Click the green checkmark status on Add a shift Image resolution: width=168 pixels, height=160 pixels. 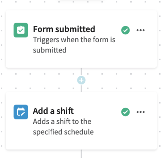click(x=125, y=112)
